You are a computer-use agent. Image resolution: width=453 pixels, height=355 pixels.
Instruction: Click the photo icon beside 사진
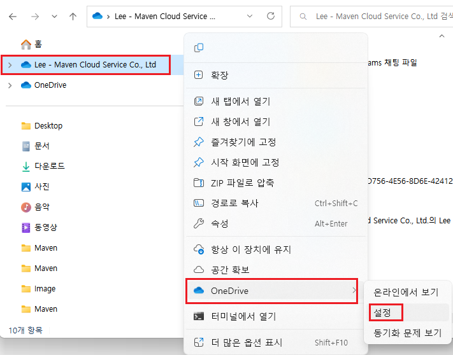pyautogui.click(x=26, y=187)
